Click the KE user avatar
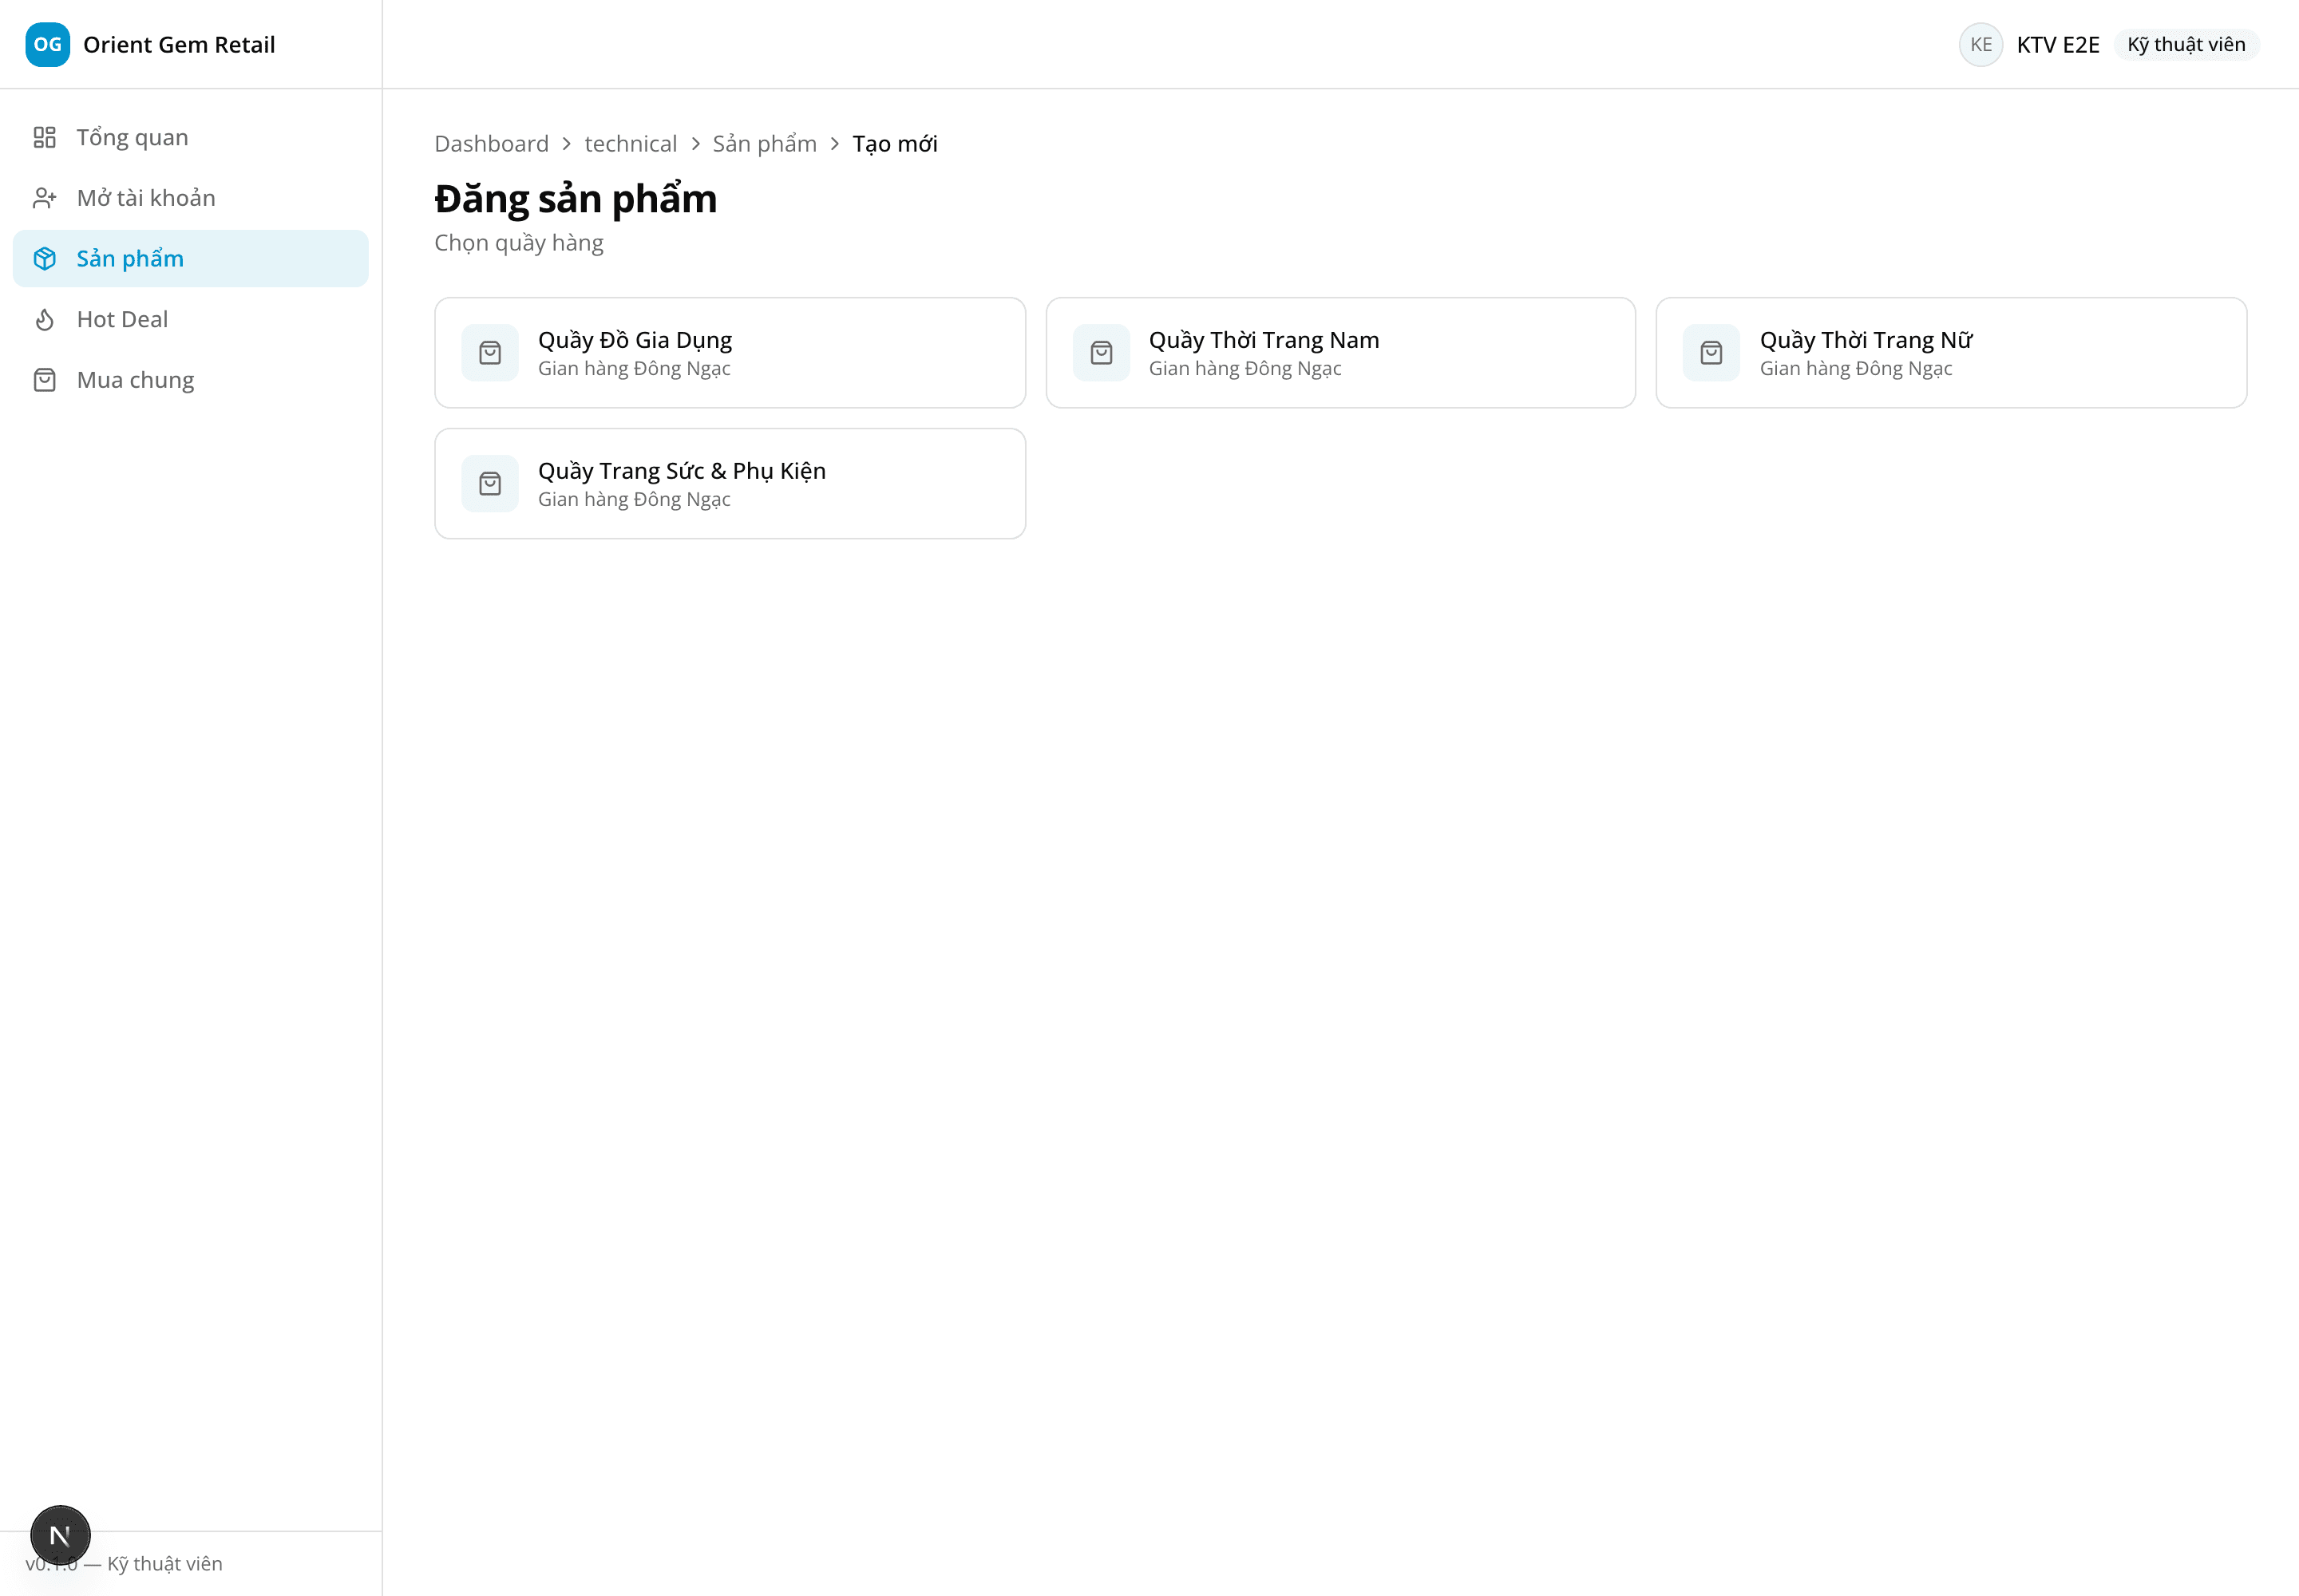 pos(1980,44)
